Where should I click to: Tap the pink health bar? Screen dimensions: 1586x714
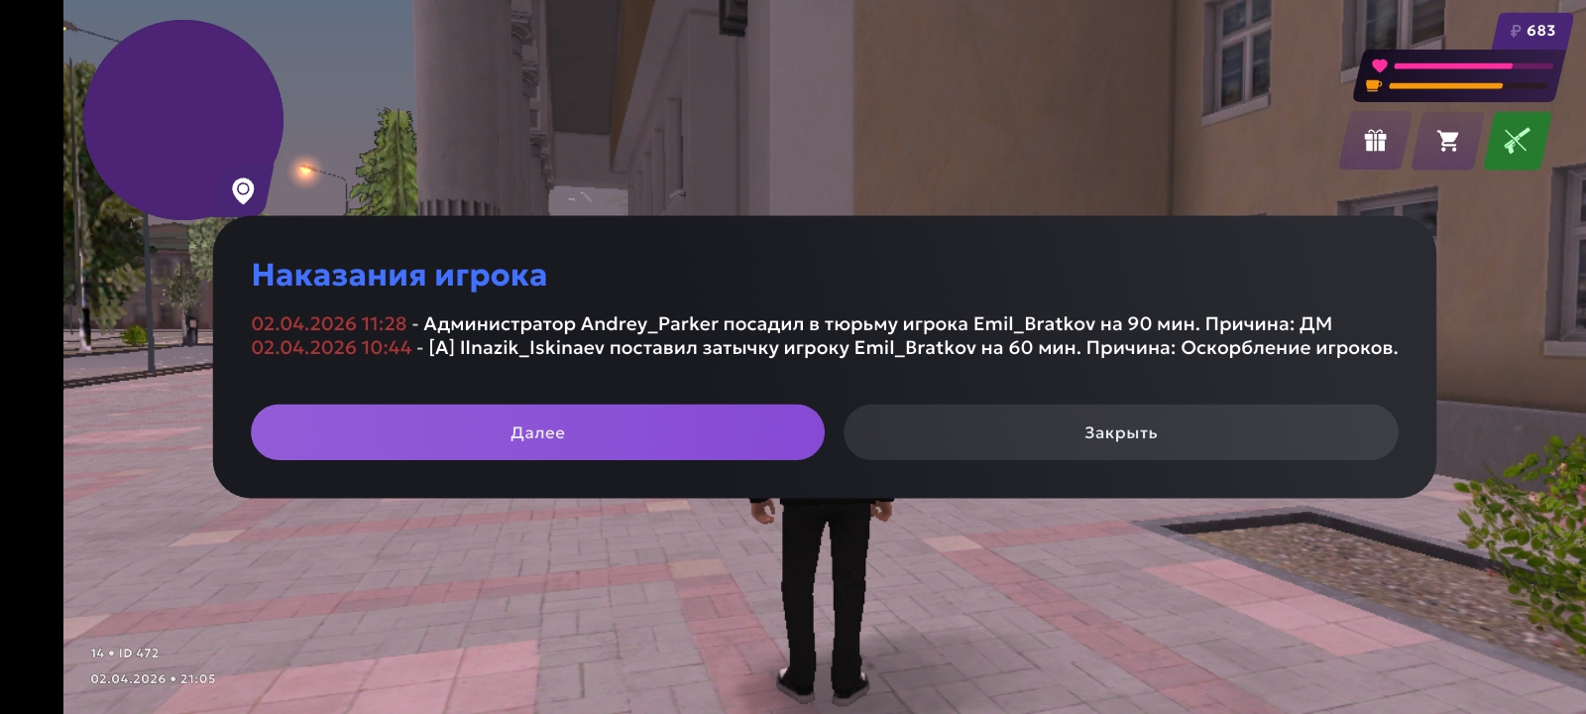pyautogui.click(x=1473, y=66)
